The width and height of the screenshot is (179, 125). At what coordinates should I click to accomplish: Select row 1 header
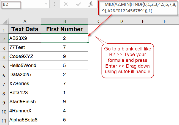(4, 30)
